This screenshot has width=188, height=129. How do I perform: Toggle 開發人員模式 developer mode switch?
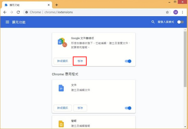[x=180, y=22]
